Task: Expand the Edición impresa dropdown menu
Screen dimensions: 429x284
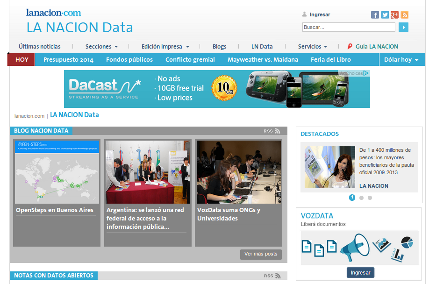Action: [165, 46]
